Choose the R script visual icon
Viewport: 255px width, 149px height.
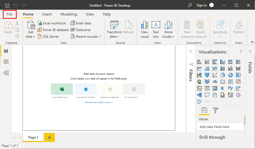(222, 89)
